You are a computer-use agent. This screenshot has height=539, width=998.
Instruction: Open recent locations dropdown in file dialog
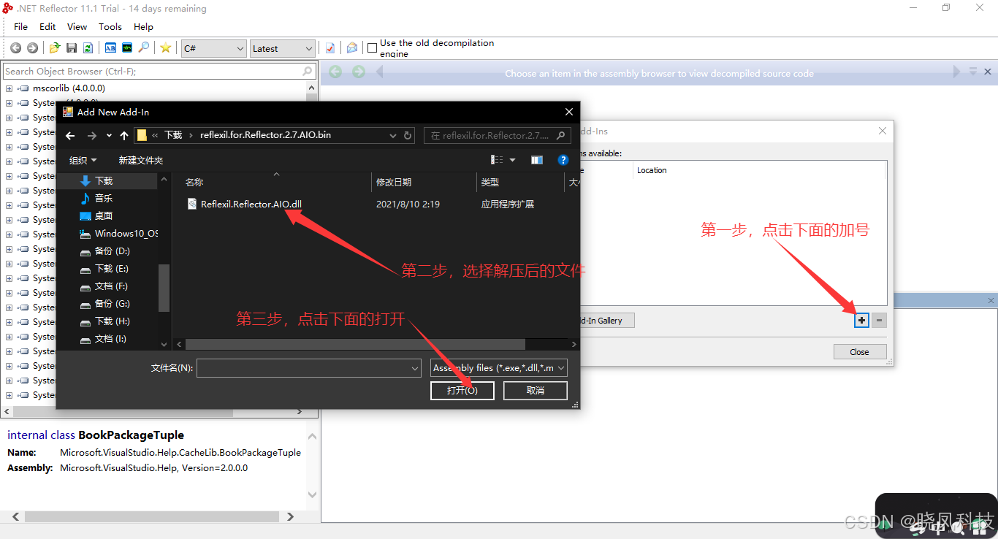coord(109,135)
